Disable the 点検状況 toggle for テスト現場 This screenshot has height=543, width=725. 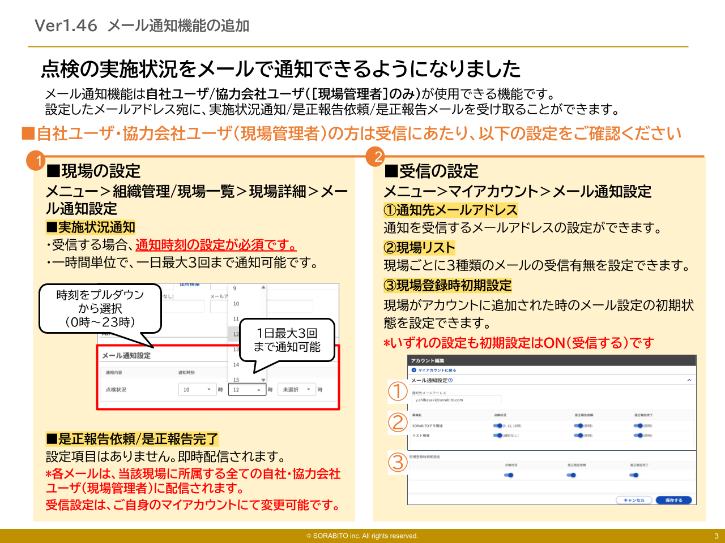(497, 434)
